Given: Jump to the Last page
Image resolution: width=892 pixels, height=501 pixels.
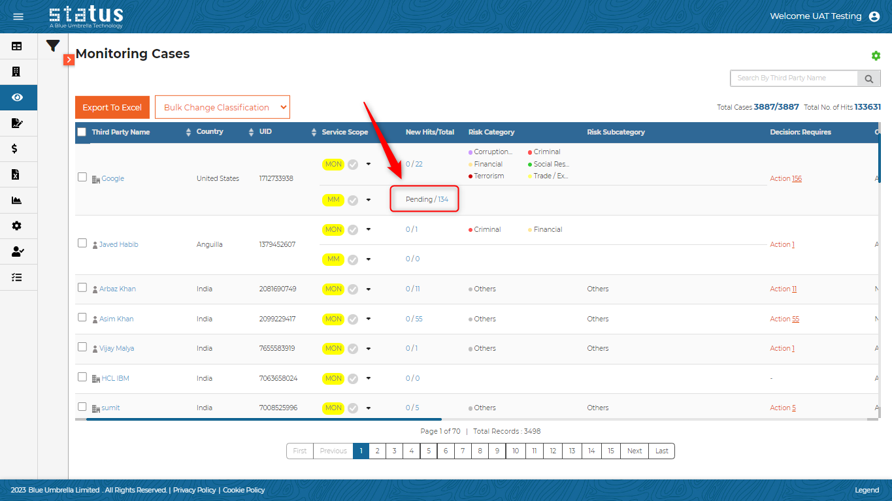Looking at the screenshot, I should 661,451.
